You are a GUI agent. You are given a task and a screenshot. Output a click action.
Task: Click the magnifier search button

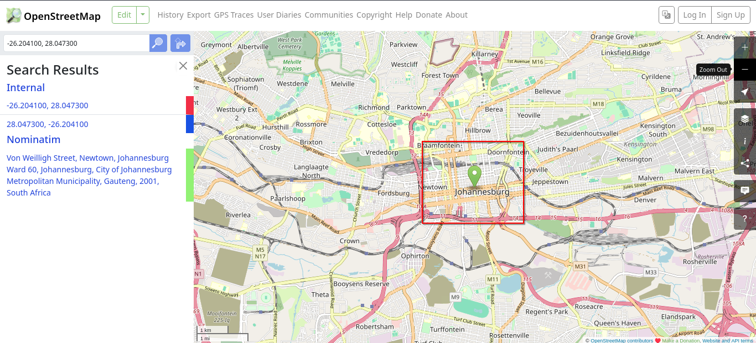pos(158,43)
